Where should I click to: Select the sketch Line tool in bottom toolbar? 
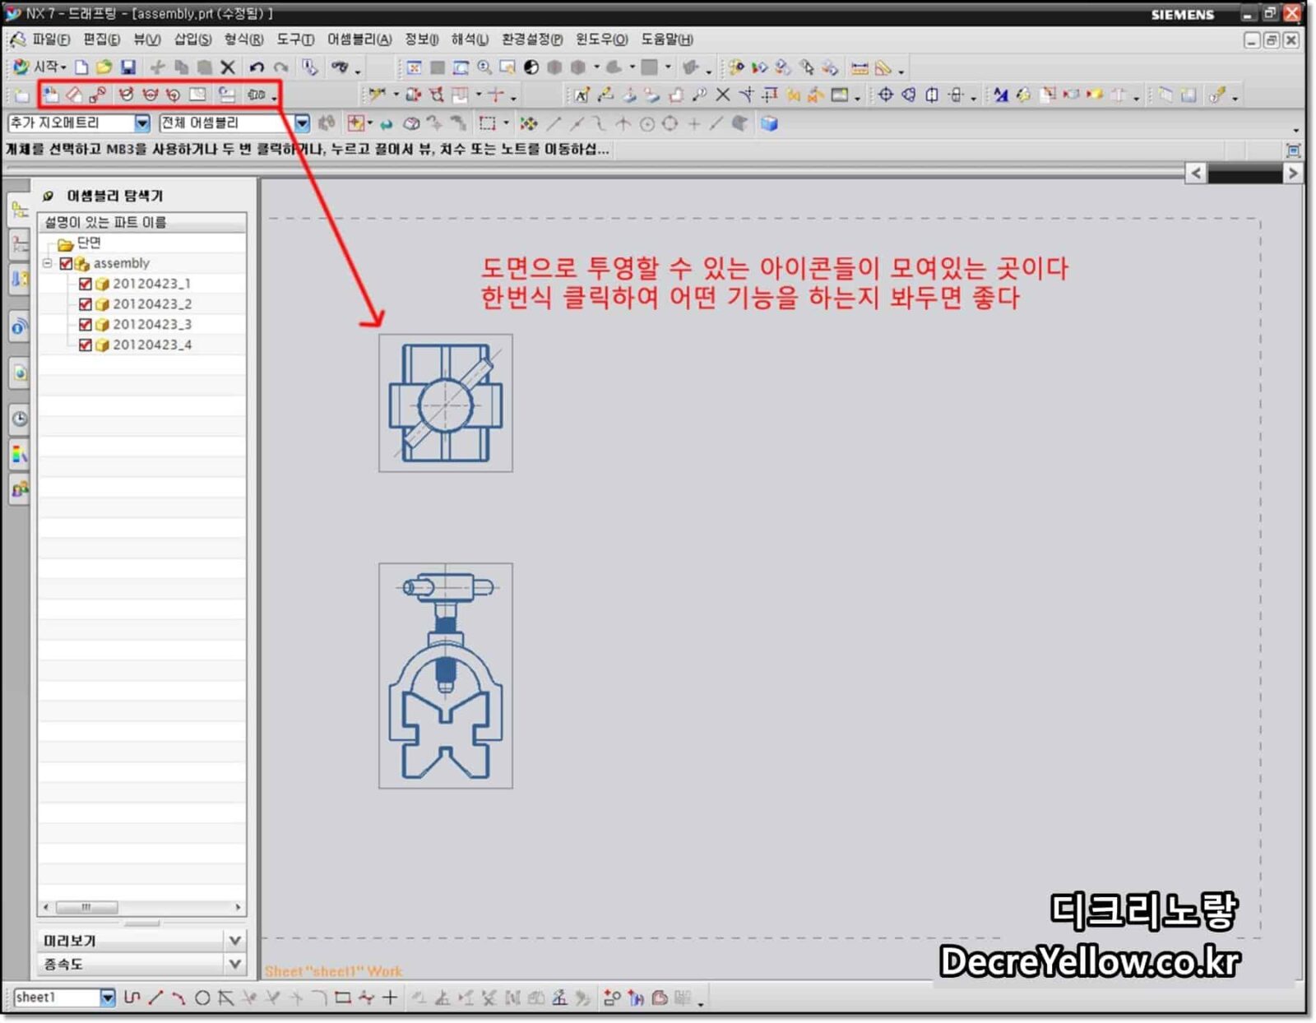[x=155, y=998]
